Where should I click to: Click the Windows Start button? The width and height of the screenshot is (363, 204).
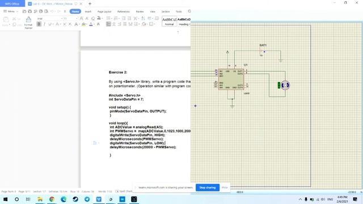click(x=5, y=199)
